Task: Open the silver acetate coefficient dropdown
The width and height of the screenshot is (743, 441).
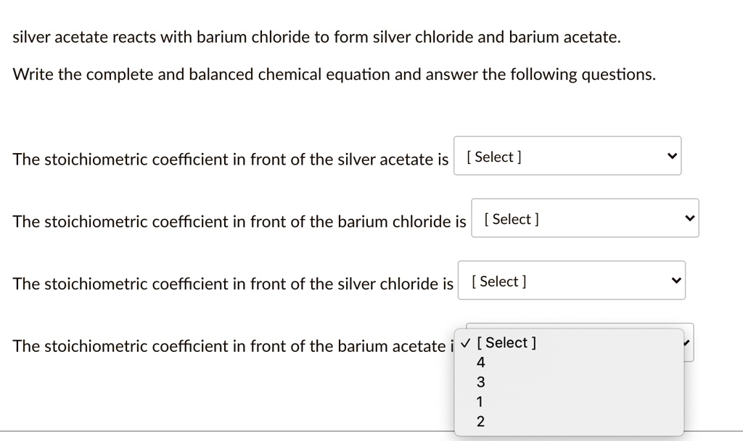Action: [567, 155]
